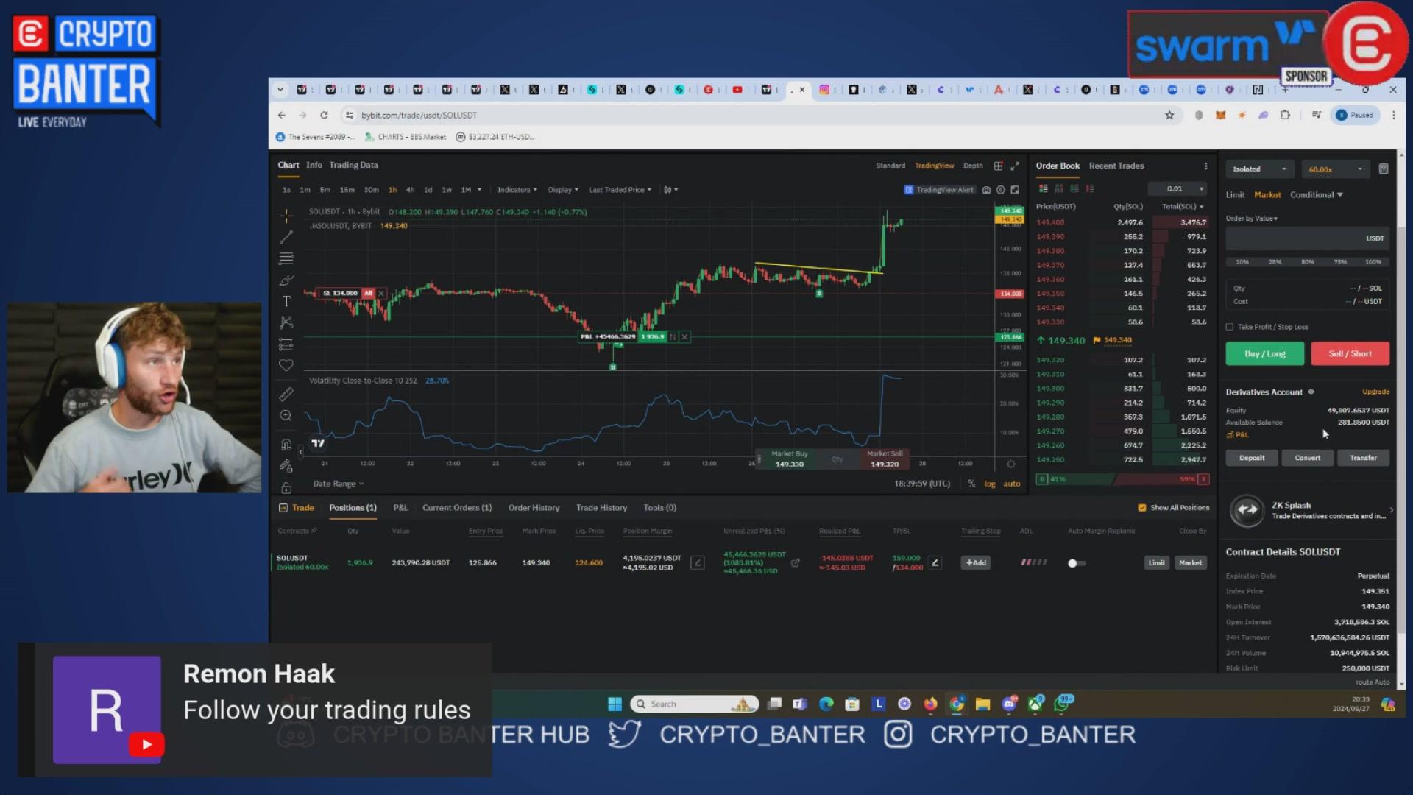The image size is (1413, 795).
Task: Open the calculator icon in order panel
Action: coord(1384,169)
